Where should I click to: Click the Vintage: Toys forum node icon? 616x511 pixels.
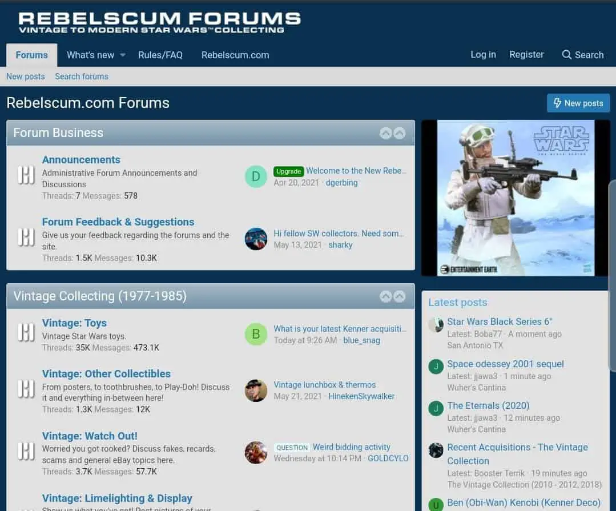26,332
